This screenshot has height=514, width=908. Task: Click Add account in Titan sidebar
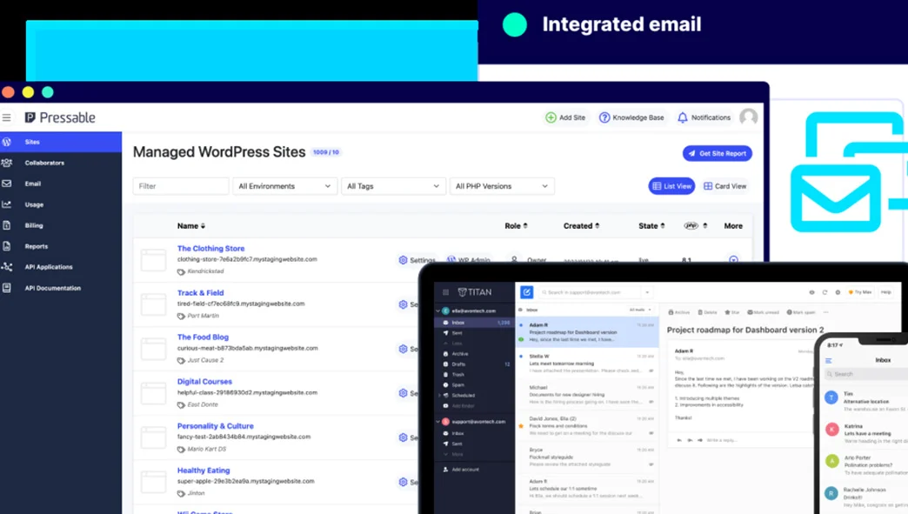[461, 470]
